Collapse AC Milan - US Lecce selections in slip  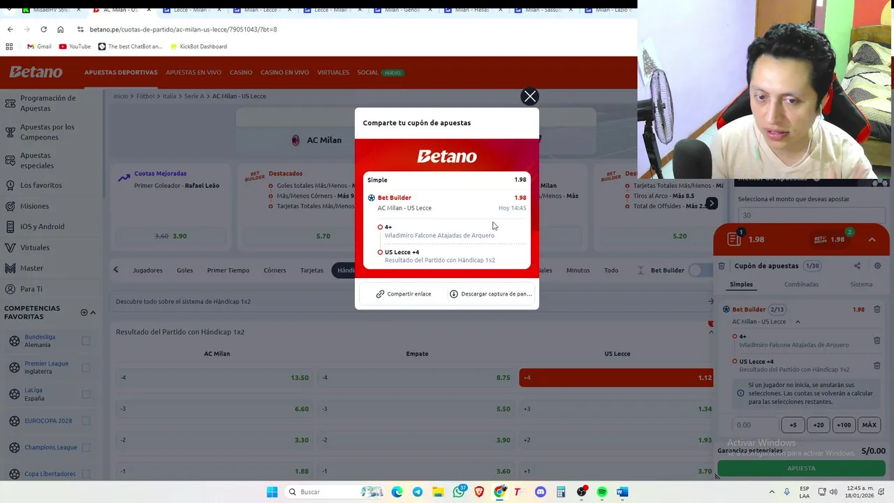click(x=798, y=322)
